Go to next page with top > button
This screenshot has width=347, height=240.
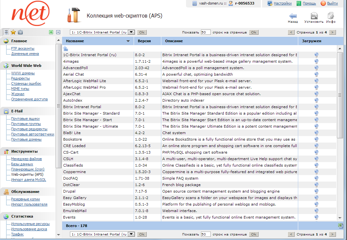coord(332,32)
